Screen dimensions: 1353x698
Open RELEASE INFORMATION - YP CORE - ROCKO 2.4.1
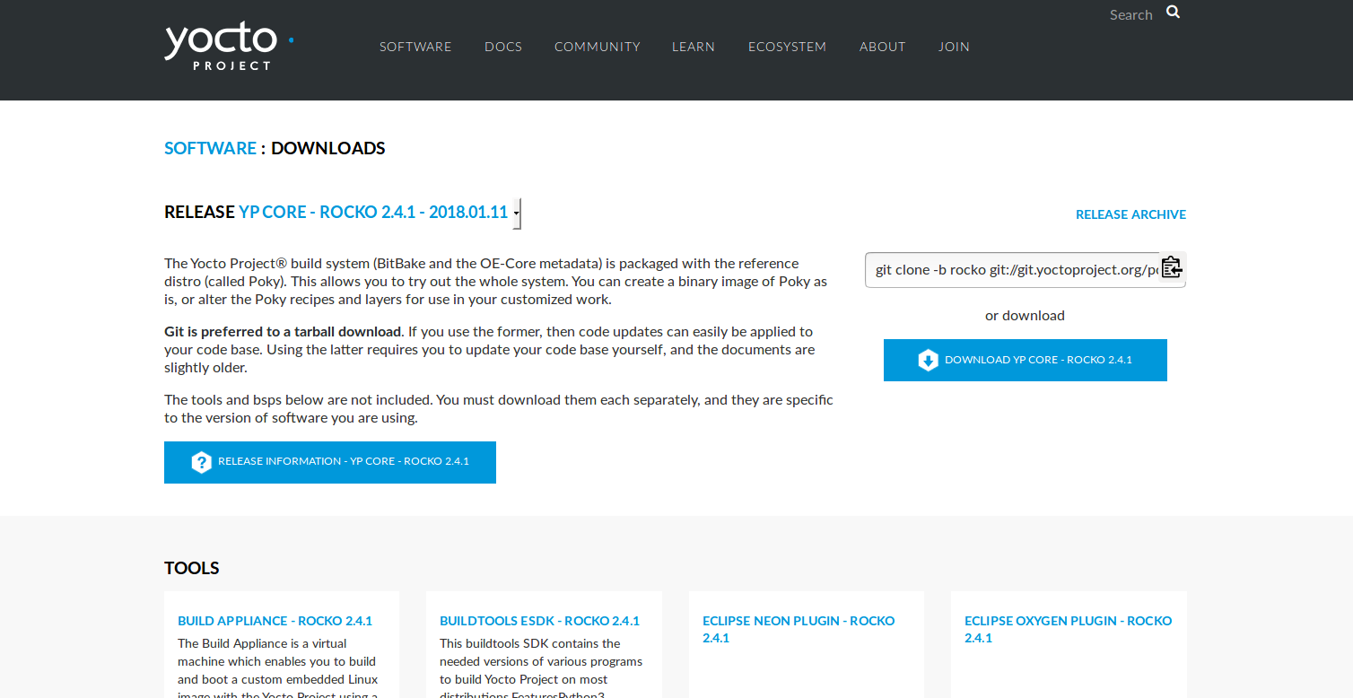tap(329, 461)
